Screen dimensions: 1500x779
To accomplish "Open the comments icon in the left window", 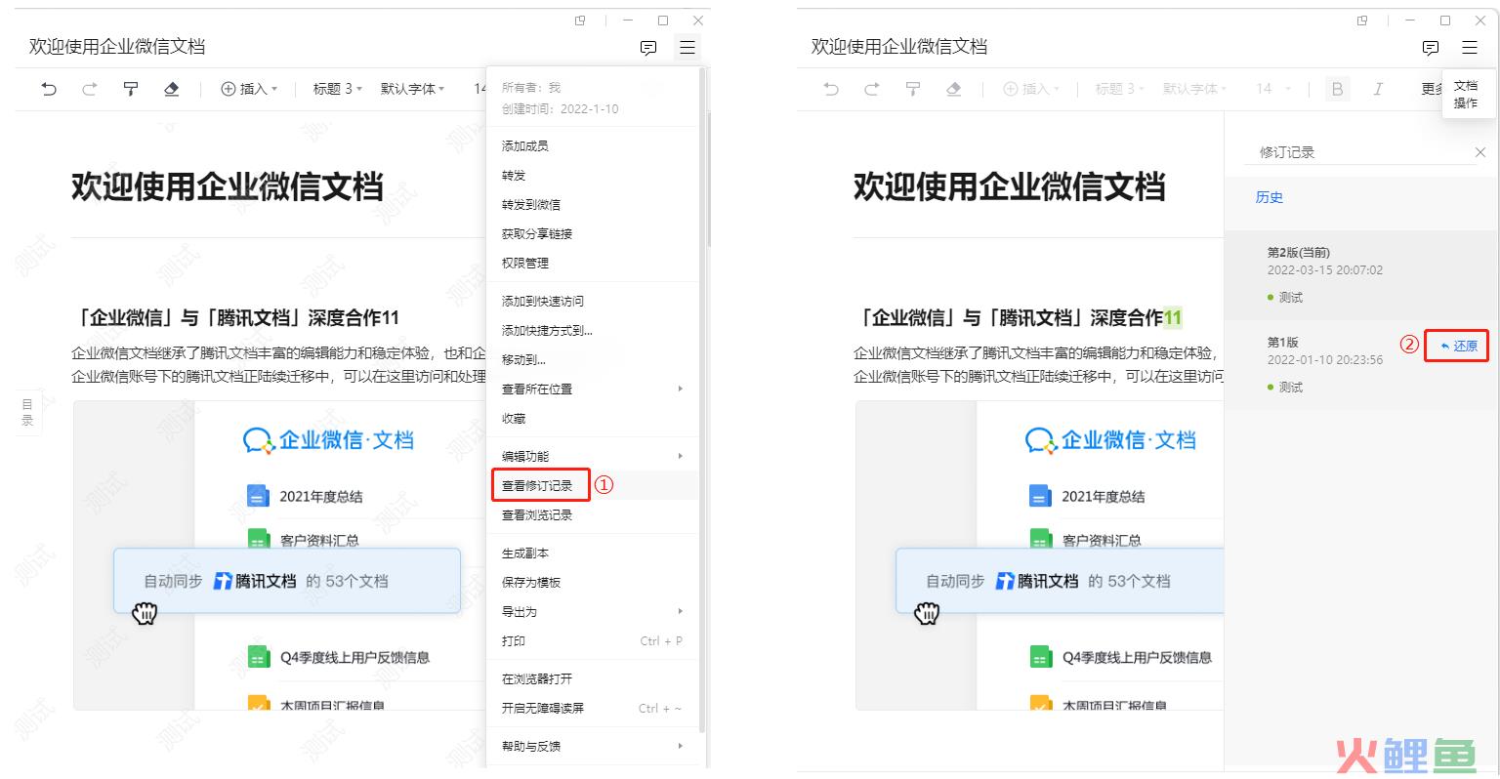I will [x=648, y=48].
